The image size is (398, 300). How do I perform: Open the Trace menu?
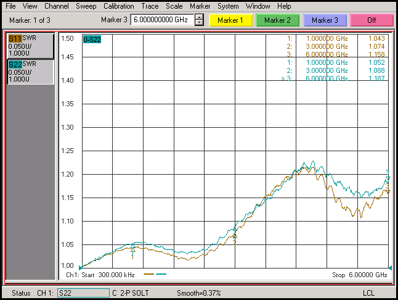(x=150, y=6)
